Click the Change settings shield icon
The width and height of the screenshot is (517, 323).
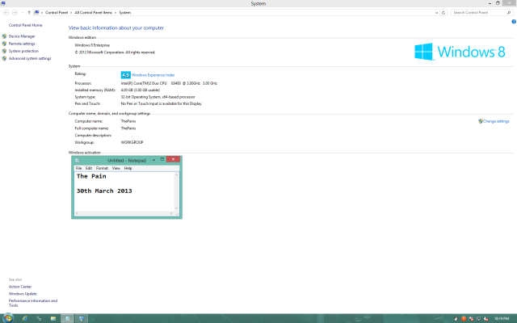tap(481, 121)
